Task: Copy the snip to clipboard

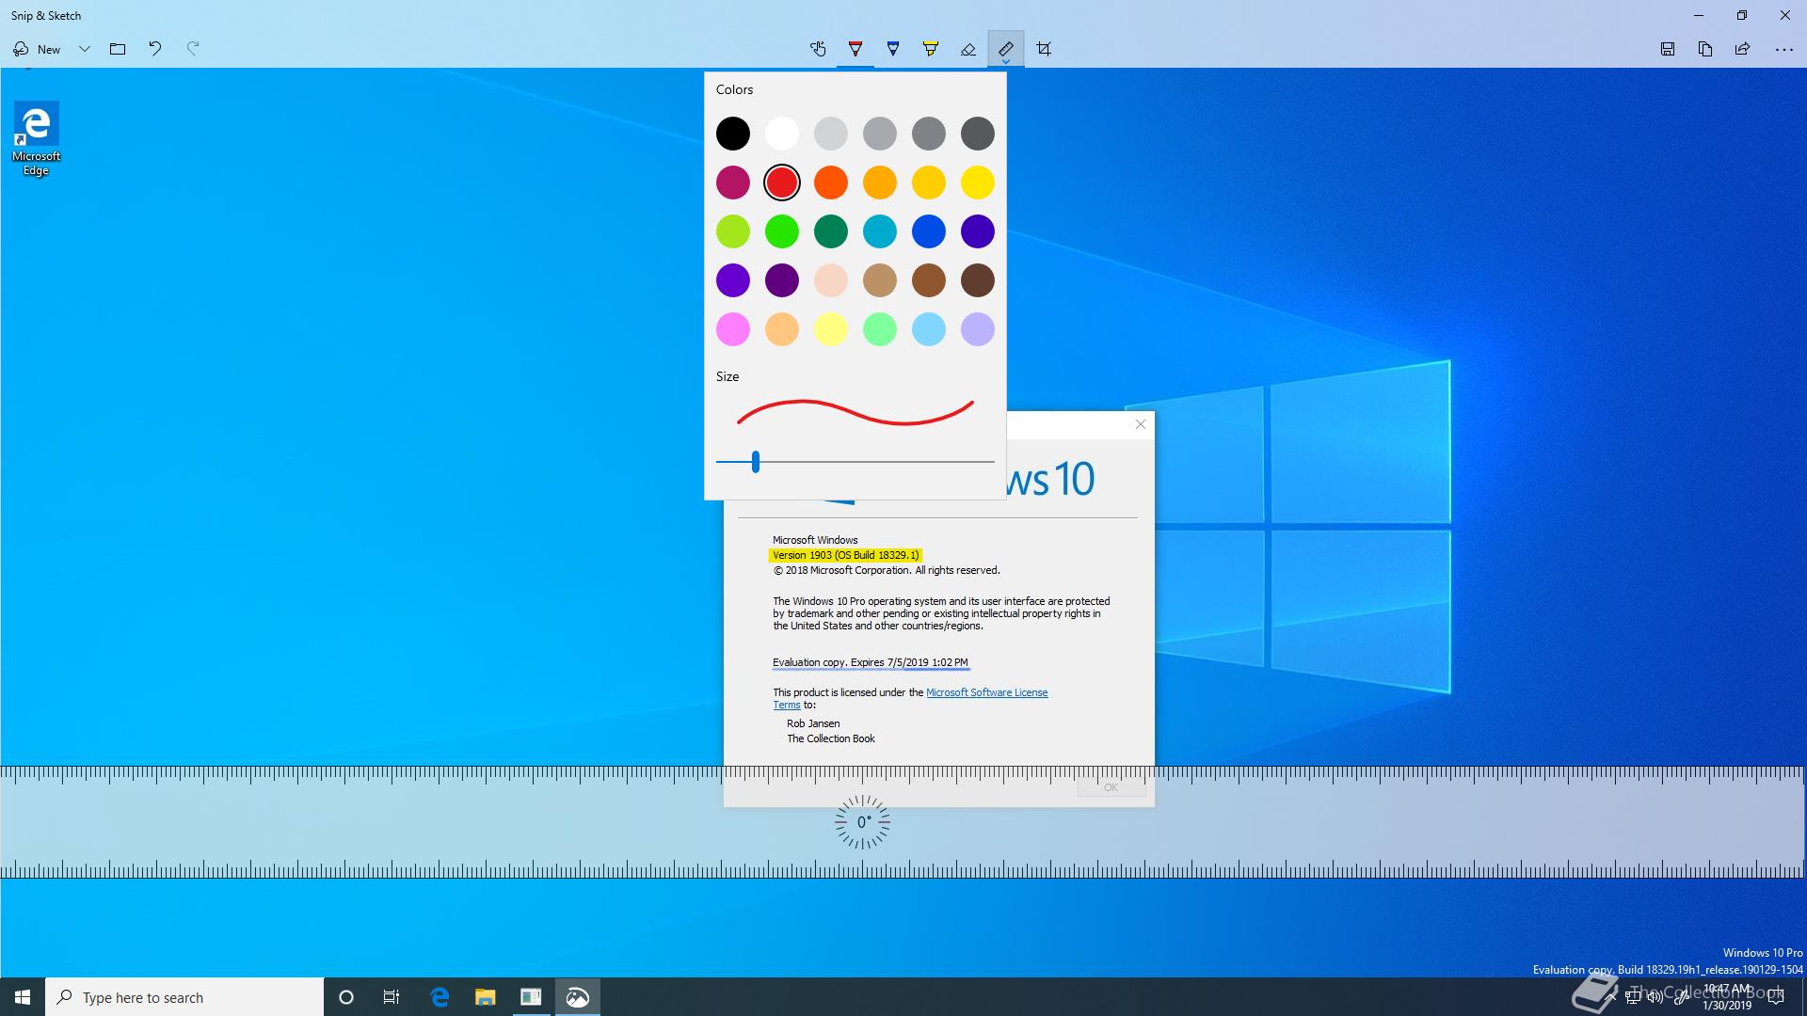Action: [x=1705, y=49]
